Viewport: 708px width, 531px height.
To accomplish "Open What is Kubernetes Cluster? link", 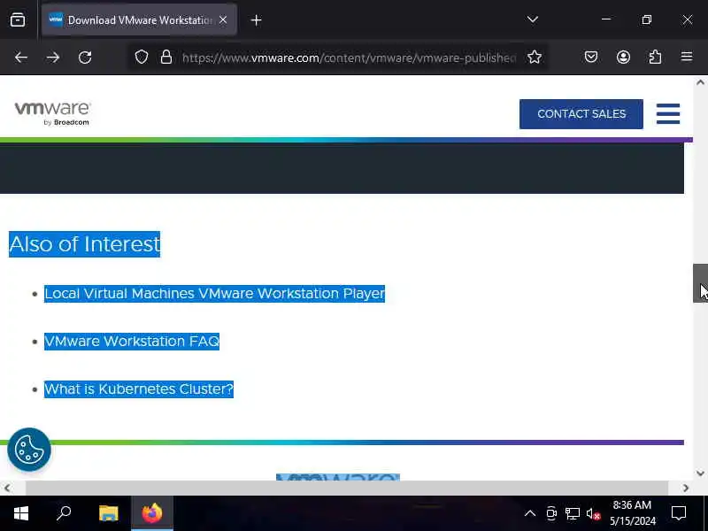I will point(139,389).
